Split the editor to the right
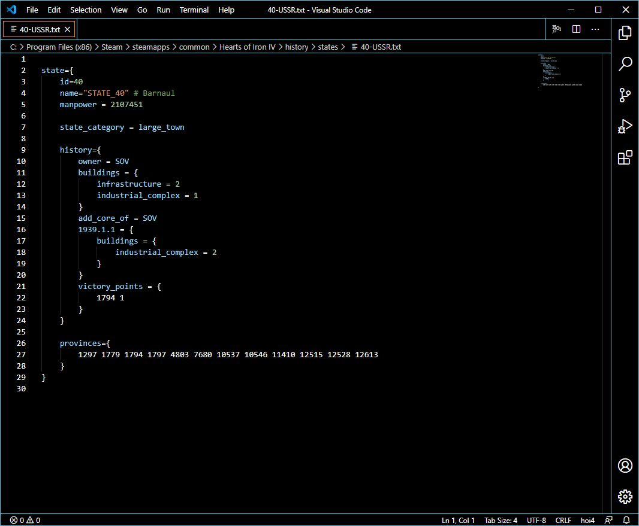This screenshot has width=639, height=526. pyautogui.click(x=576, y=29)
